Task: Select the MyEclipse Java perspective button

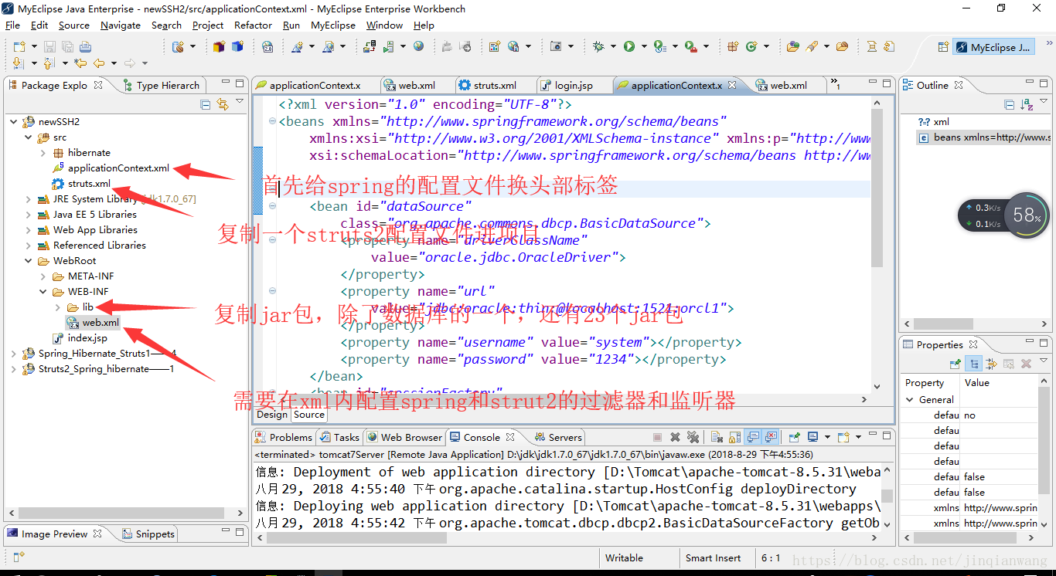Action: point(993,47)
